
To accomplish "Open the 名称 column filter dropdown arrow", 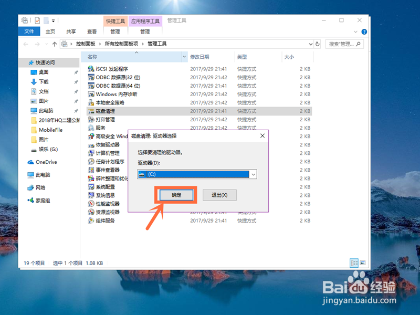I will [184, 57].
